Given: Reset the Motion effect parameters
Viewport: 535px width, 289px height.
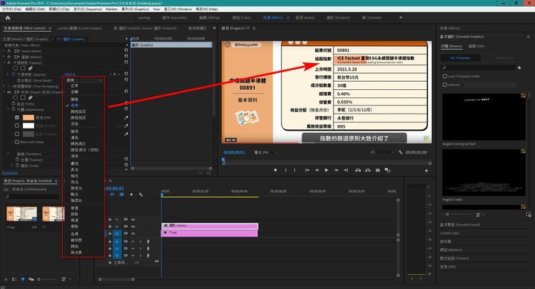Looking at the screenshot, I should point(126,56).
